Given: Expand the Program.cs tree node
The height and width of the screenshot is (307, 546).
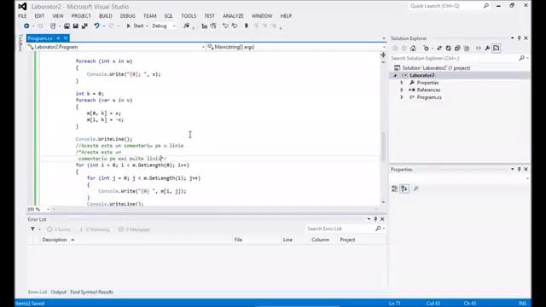Looking at the screenshot, I should click(402, 97).
